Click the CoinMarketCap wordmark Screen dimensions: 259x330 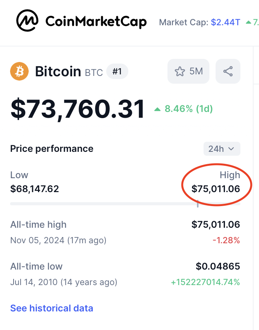point(96,21)
